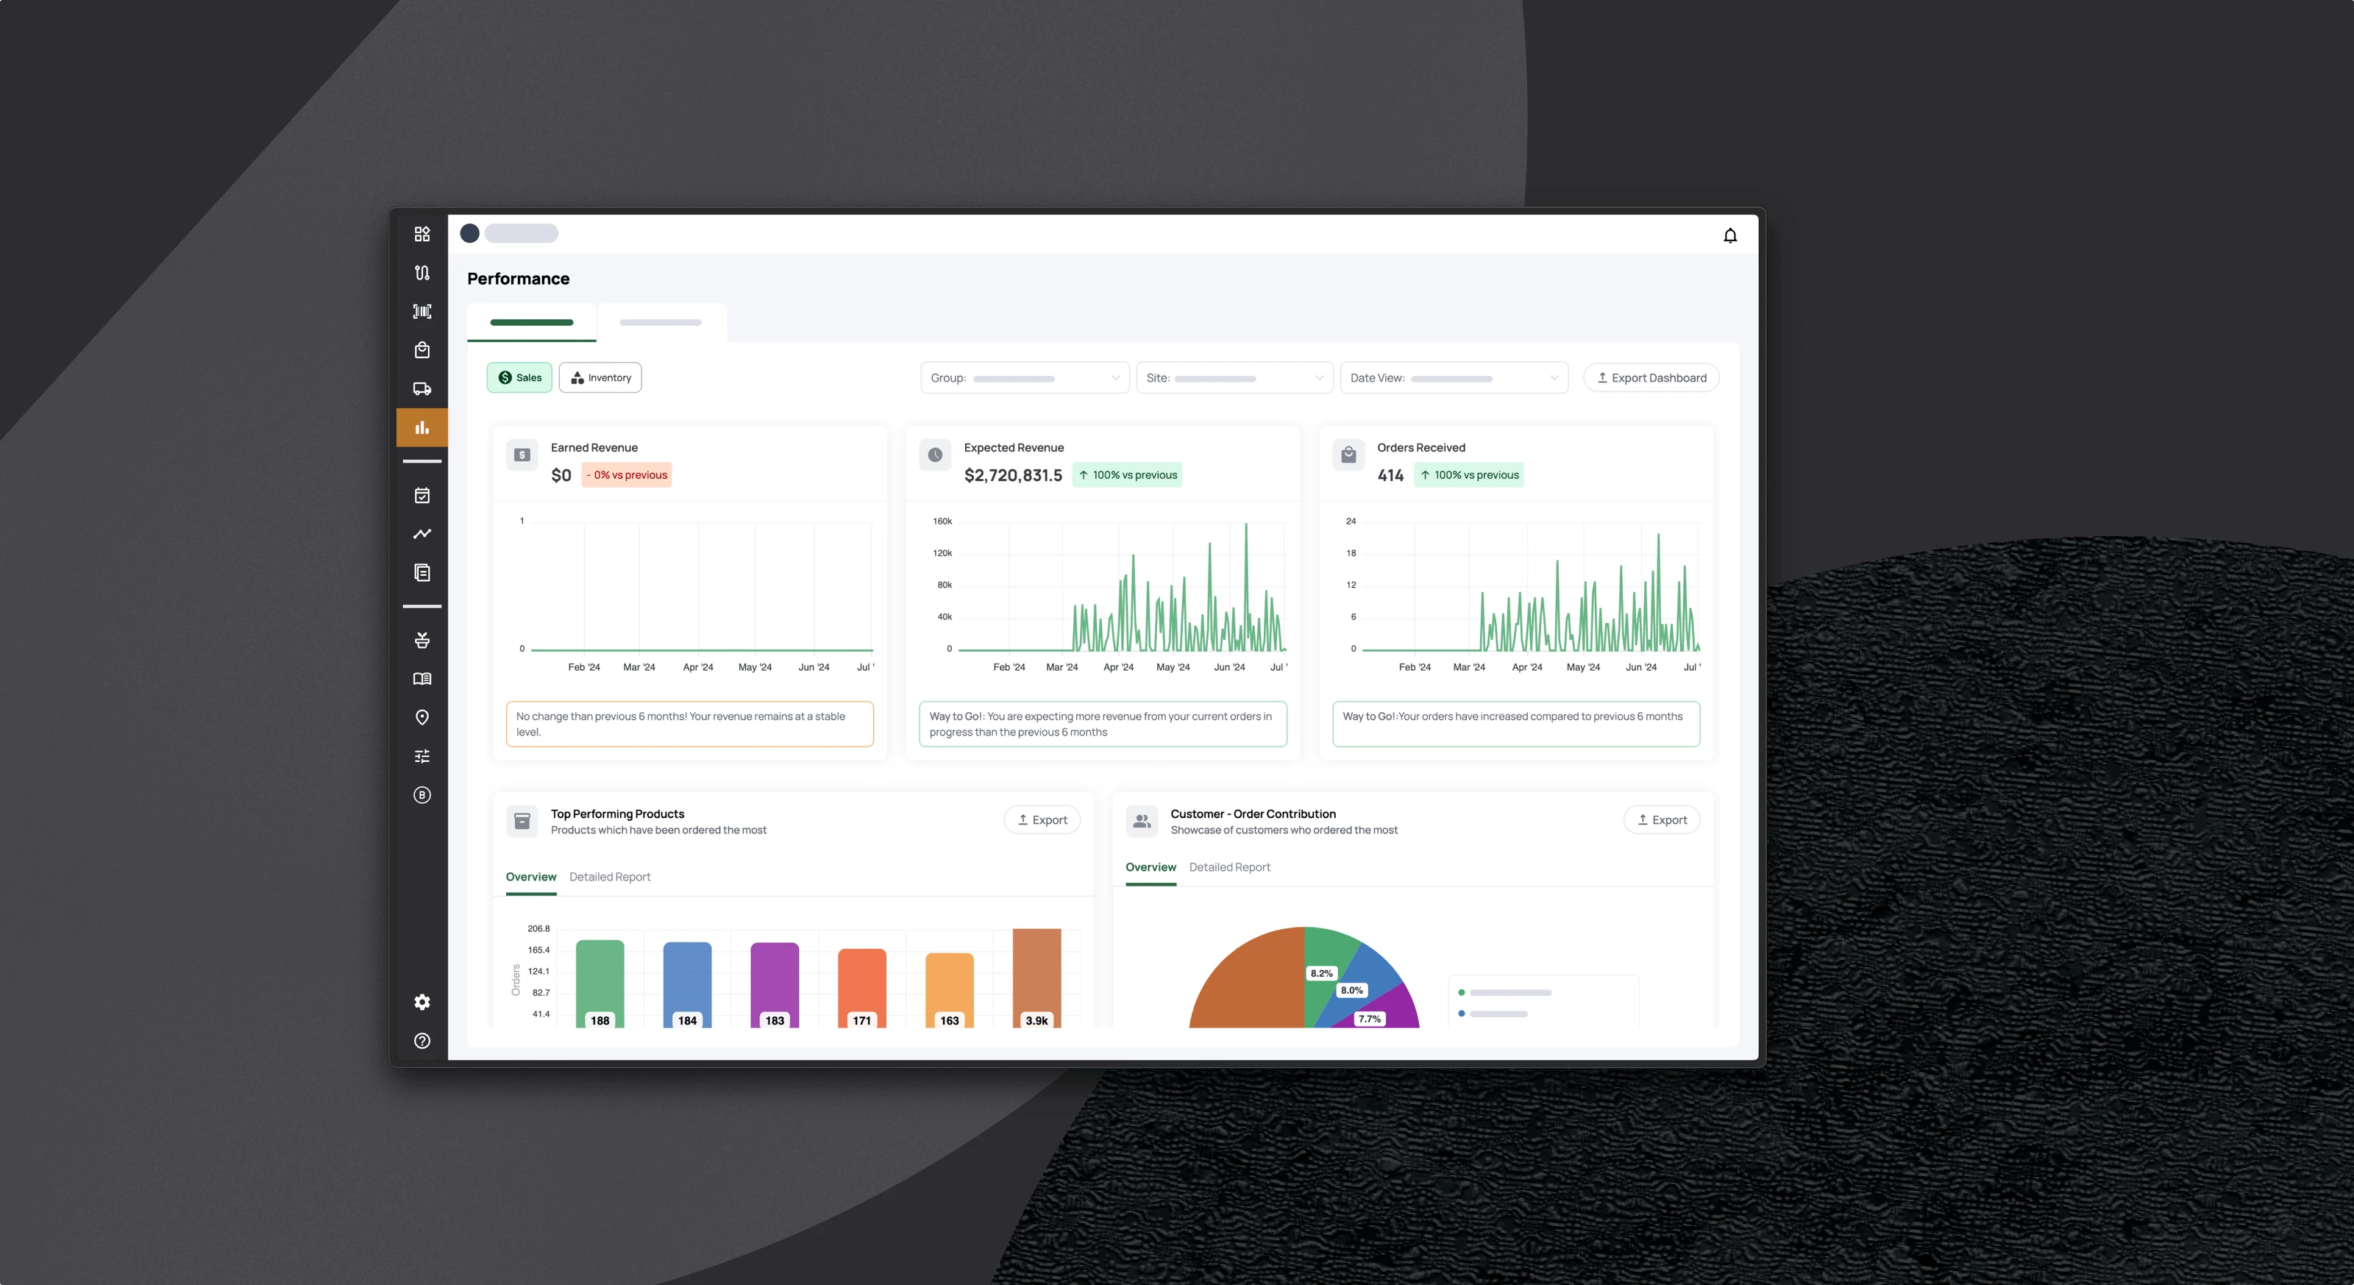Open the settings gear in sidebar
Viewport: 2354px width, 1285px height.
coord(422,1002)
